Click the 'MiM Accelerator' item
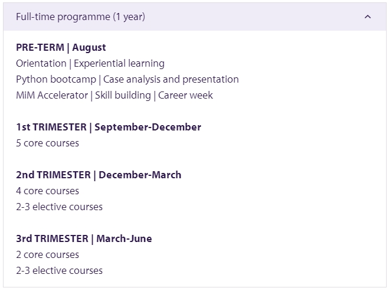Image resolution: width=389 pixels, height=291 pixels. tap(52, 96)
